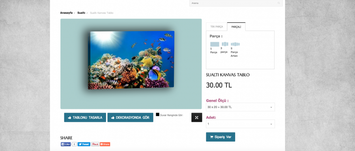This screenshot has height=151, width=355.
Task: Click Facebook Like button
Action: click(65, 144)
